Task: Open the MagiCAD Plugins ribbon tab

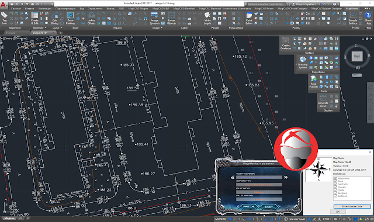Action: tap(138, 9)
